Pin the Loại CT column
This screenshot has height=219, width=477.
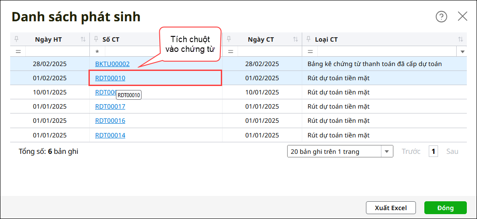click(x=308, y=39)
